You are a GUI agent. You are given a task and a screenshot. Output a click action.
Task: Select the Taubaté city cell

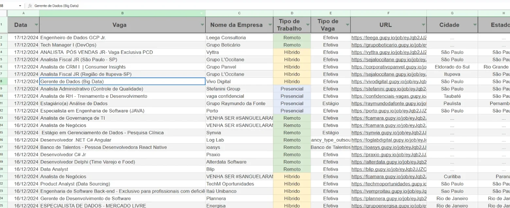click(452, 96)
